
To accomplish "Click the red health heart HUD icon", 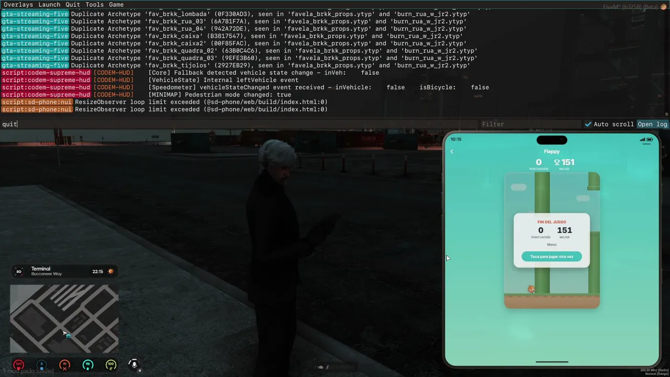I will [x=19, y=364].
